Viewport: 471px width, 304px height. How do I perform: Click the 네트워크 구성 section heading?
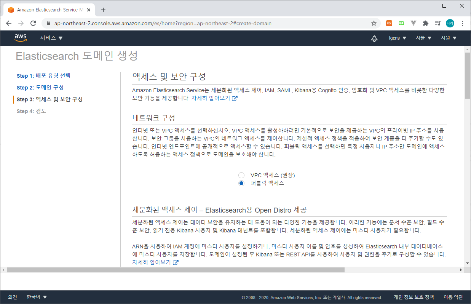[x=153, y=117]
